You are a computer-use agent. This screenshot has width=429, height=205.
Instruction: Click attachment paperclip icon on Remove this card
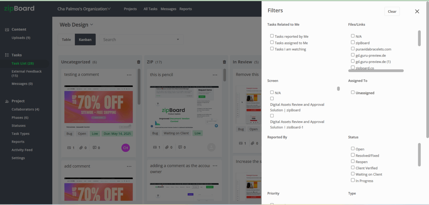click(x=253, y=143)
